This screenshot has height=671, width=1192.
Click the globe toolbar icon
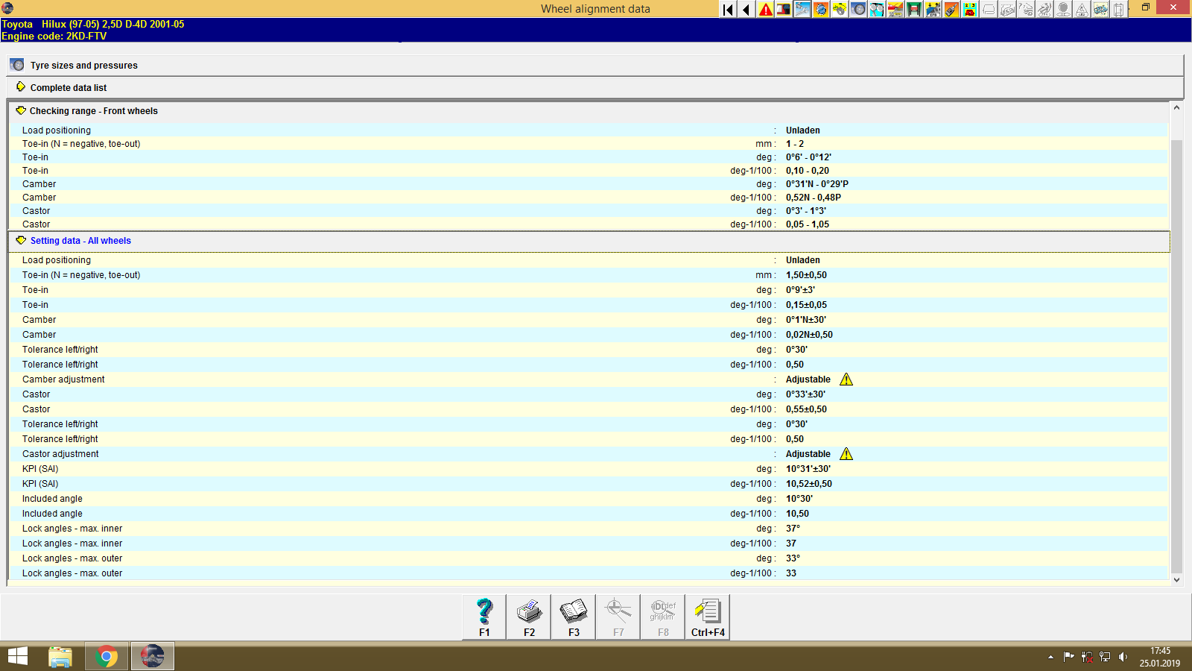tap(821, 10)
